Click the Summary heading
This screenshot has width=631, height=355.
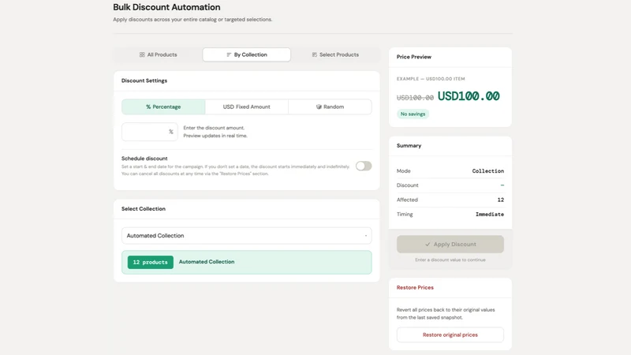click(409, 146)
